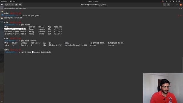
Task: Click the highlighted node name vp-default-pool-3z8d3
Action: click(x=15, y=29)
